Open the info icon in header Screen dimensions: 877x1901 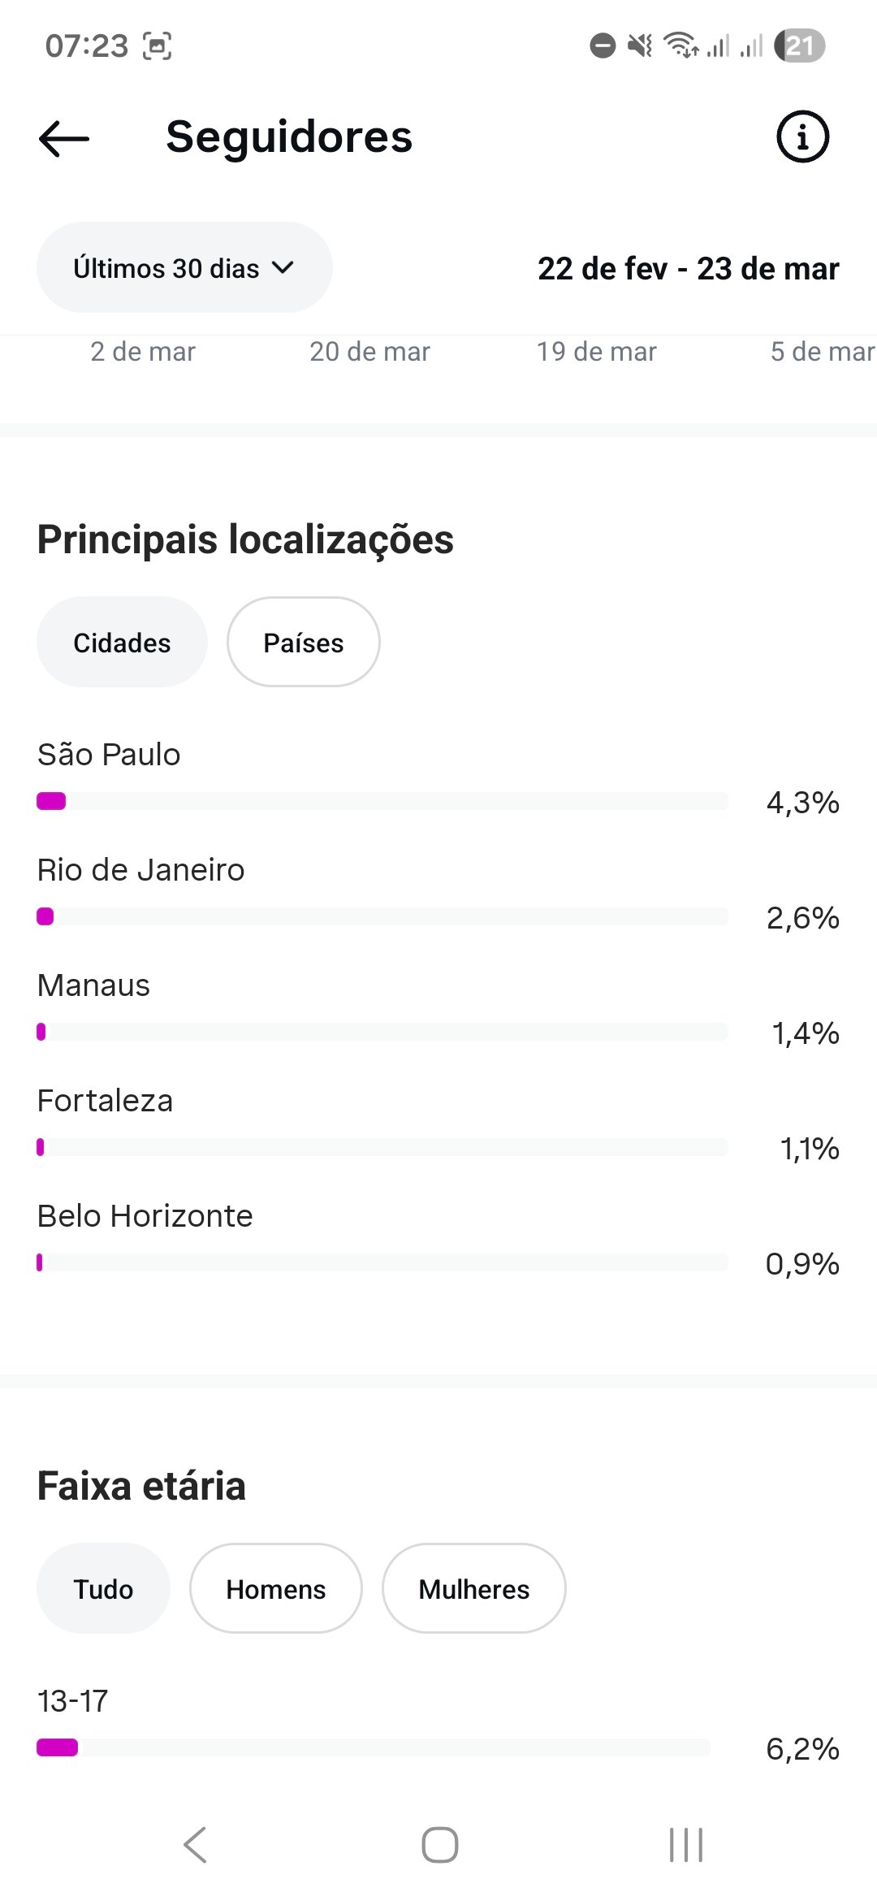(x=802, y=136)
